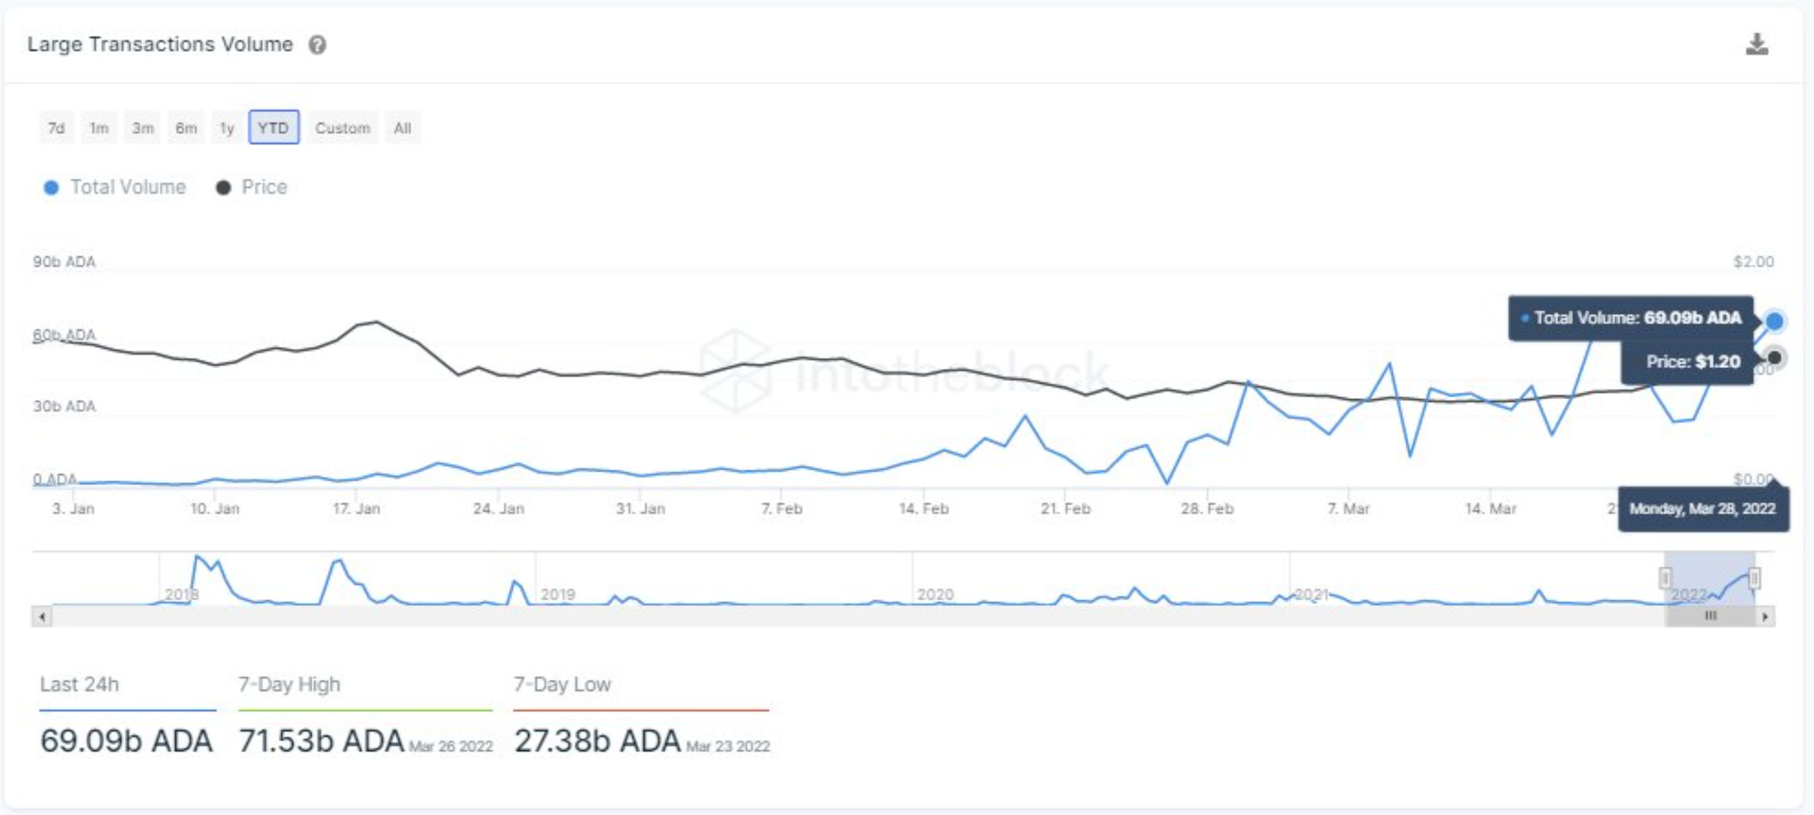The height and width of the screenshot is (815, 1814).
Task: Select the 7d time range
Action: pos(56,127)
